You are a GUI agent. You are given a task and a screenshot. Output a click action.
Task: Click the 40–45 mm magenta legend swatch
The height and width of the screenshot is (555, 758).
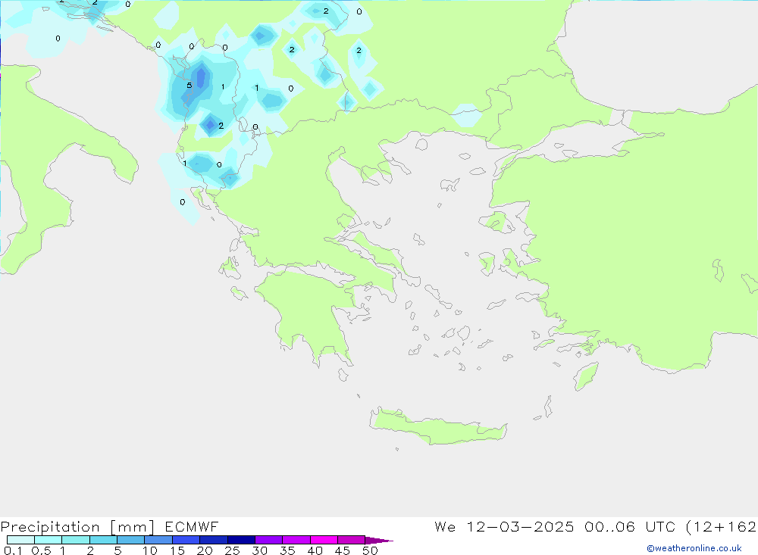click(x=324, y=540)
